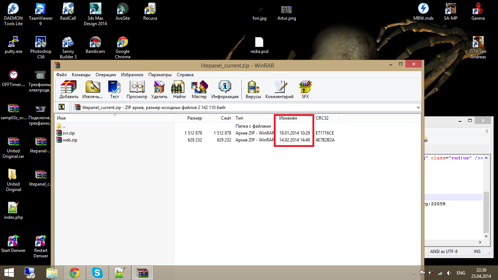Sort by CRC32 column header

tap(326, 118)
